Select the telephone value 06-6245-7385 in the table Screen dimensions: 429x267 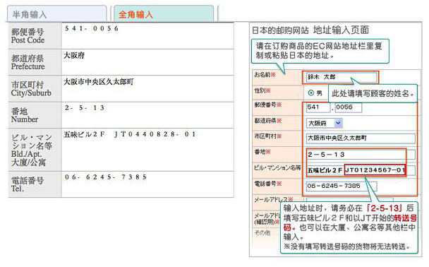pyautogui.click(x=106, y=177)
